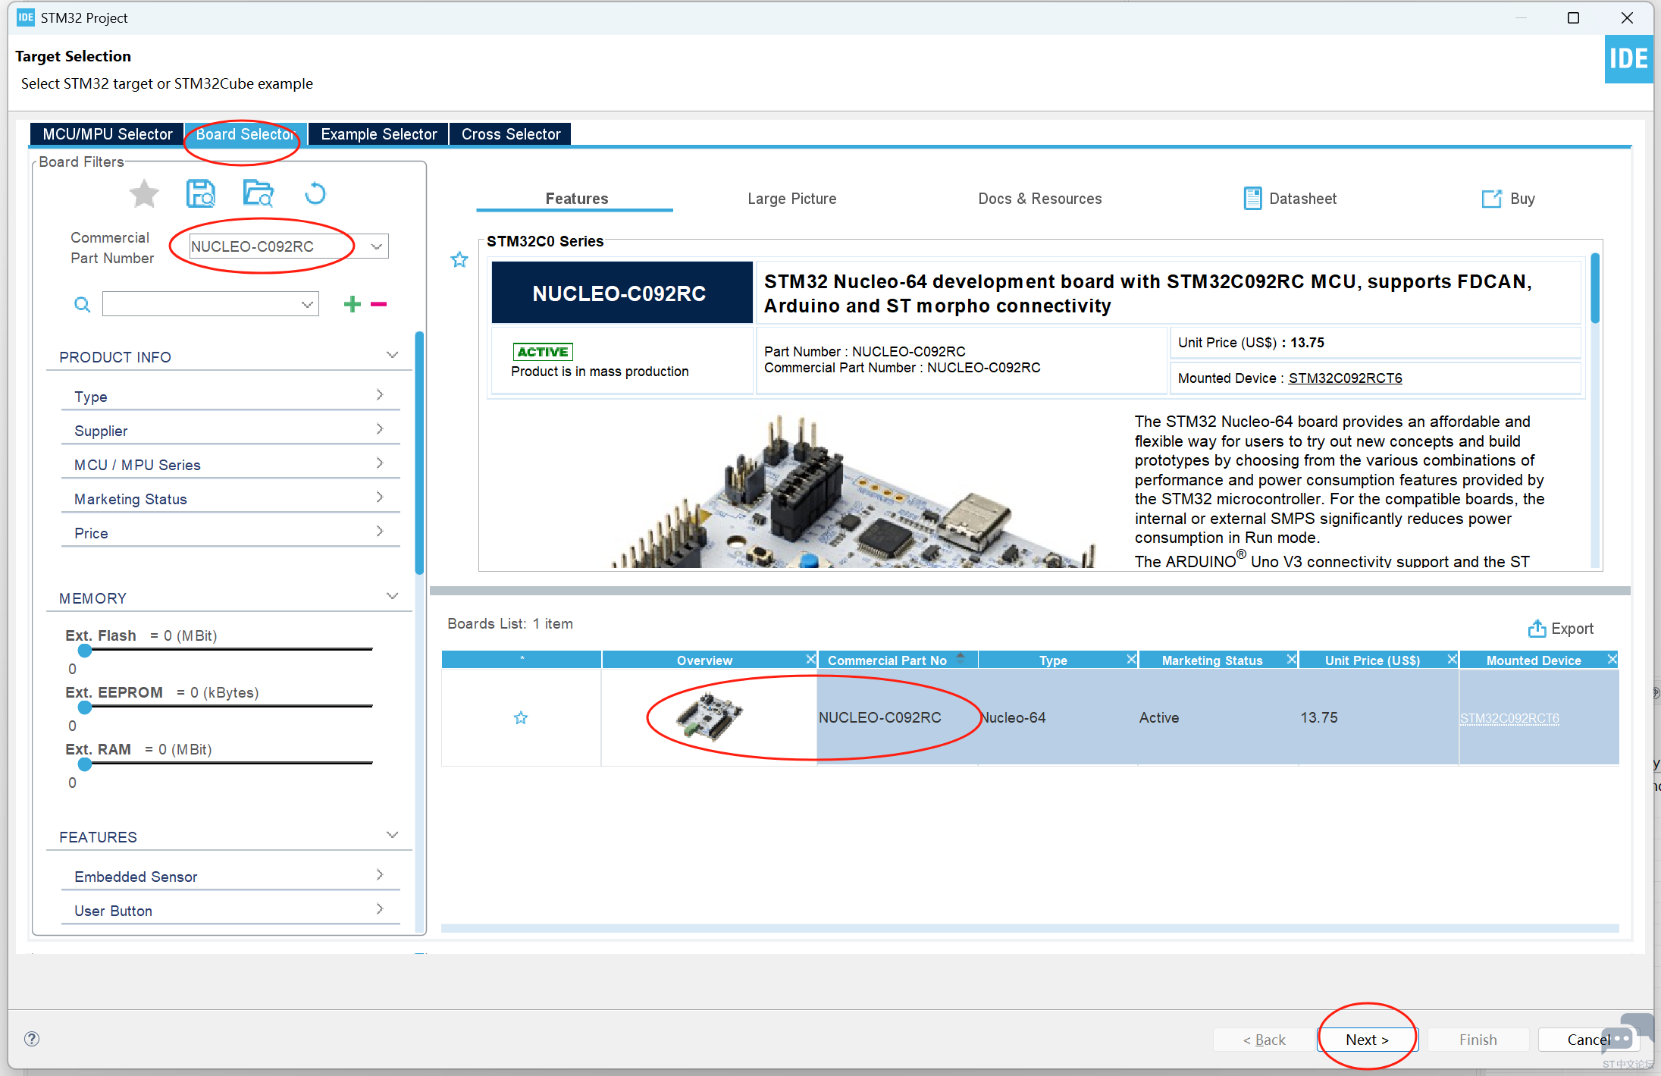Viewport: 1661px width, 1076px height.
Task: Open STM32C092RCT6 mounted device link in details
Action: click(x=1345, y=378)
